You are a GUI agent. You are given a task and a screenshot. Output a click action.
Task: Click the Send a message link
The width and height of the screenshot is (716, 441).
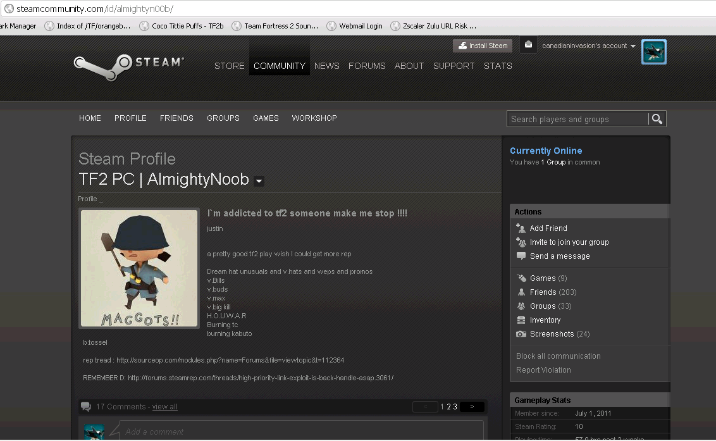pyautogui.click(x=560, y=256)
